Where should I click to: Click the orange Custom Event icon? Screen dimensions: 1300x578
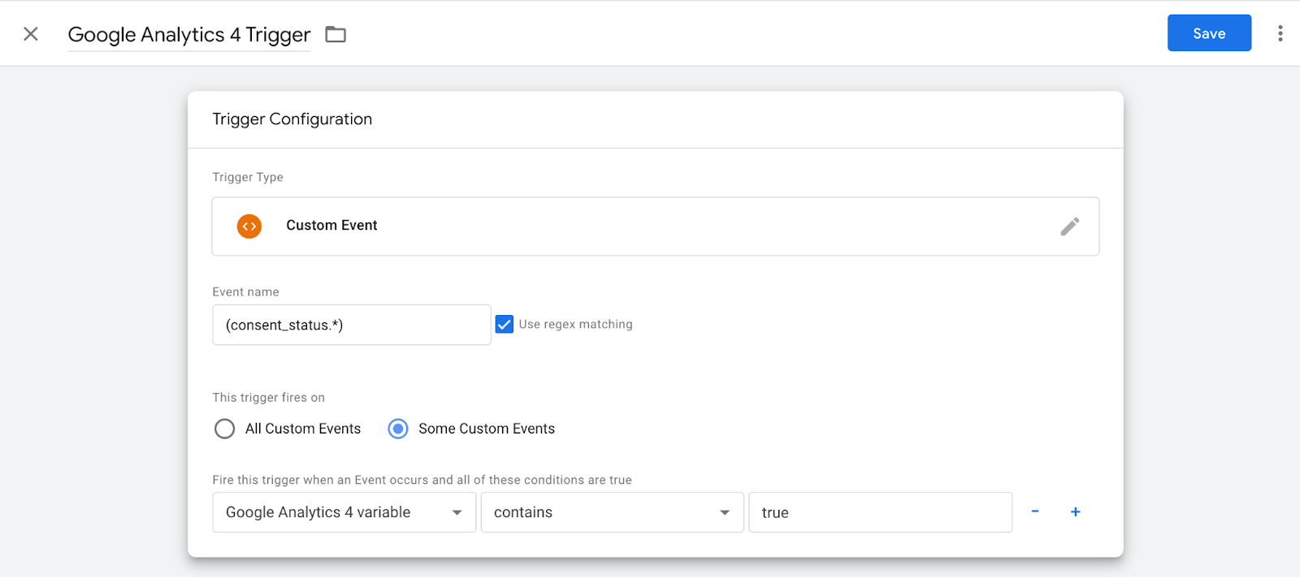(249, 226)
